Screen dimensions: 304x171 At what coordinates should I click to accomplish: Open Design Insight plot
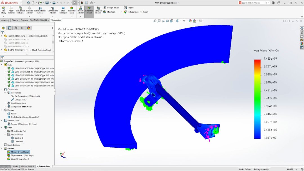[111, 8]
